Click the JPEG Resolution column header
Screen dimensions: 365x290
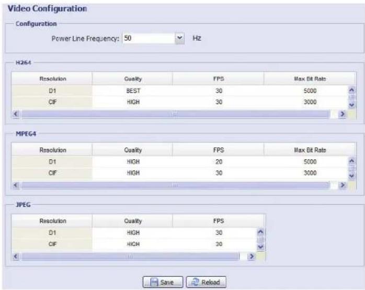pyautogui.click(x=52, y=221)
